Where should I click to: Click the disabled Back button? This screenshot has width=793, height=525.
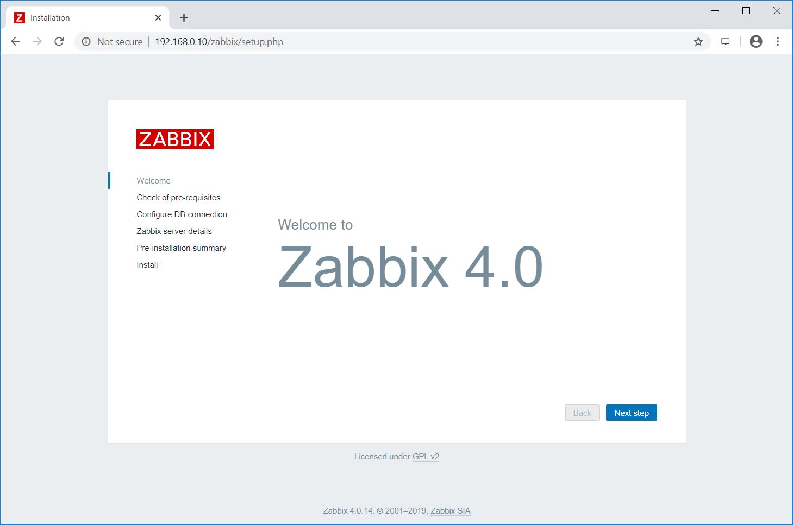[582, 413]
